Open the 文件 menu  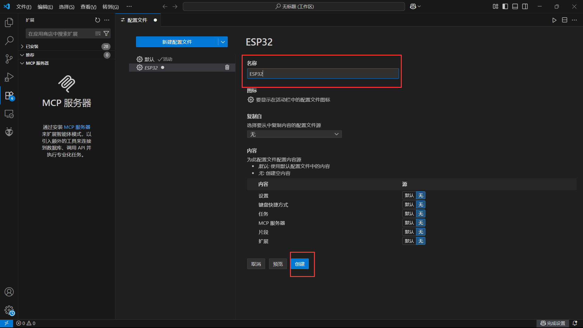[24, 7]
